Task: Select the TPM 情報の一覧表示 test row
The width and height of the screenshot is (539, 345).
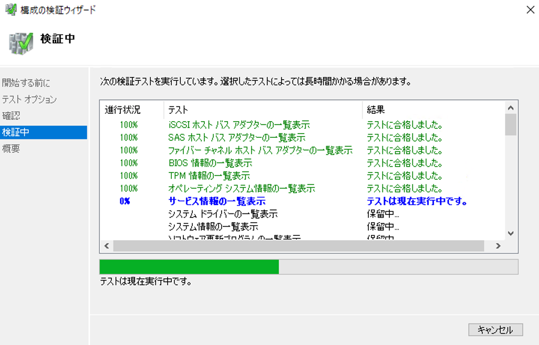Action: coord(209,176)
